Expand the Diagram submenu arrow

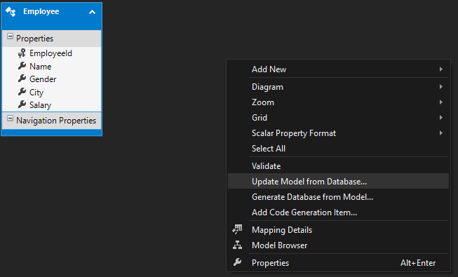[440, 87]
